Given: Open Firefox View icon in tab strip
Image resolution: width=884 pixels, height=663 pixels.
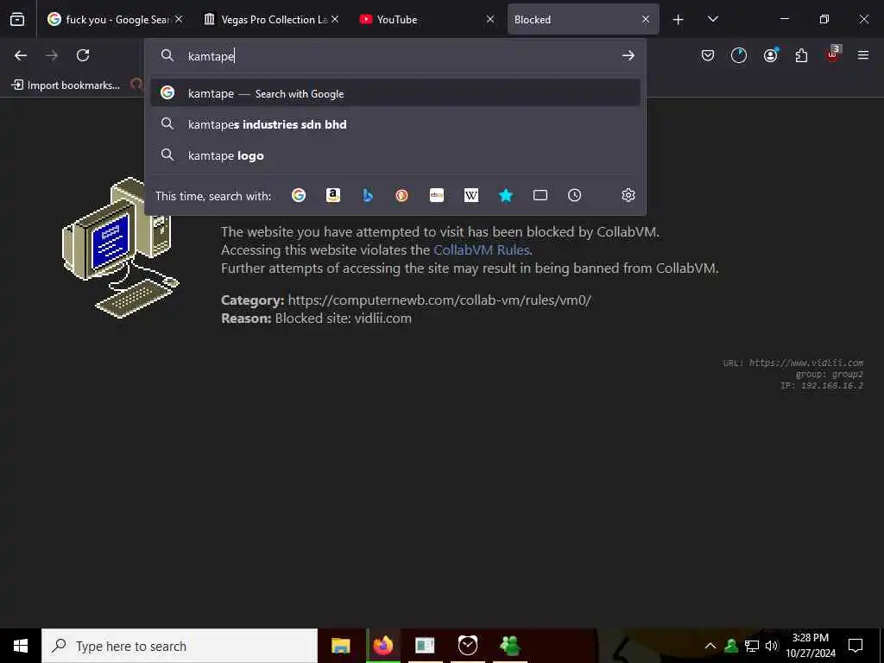Looking at the screenshot, I should coord(17,19).
